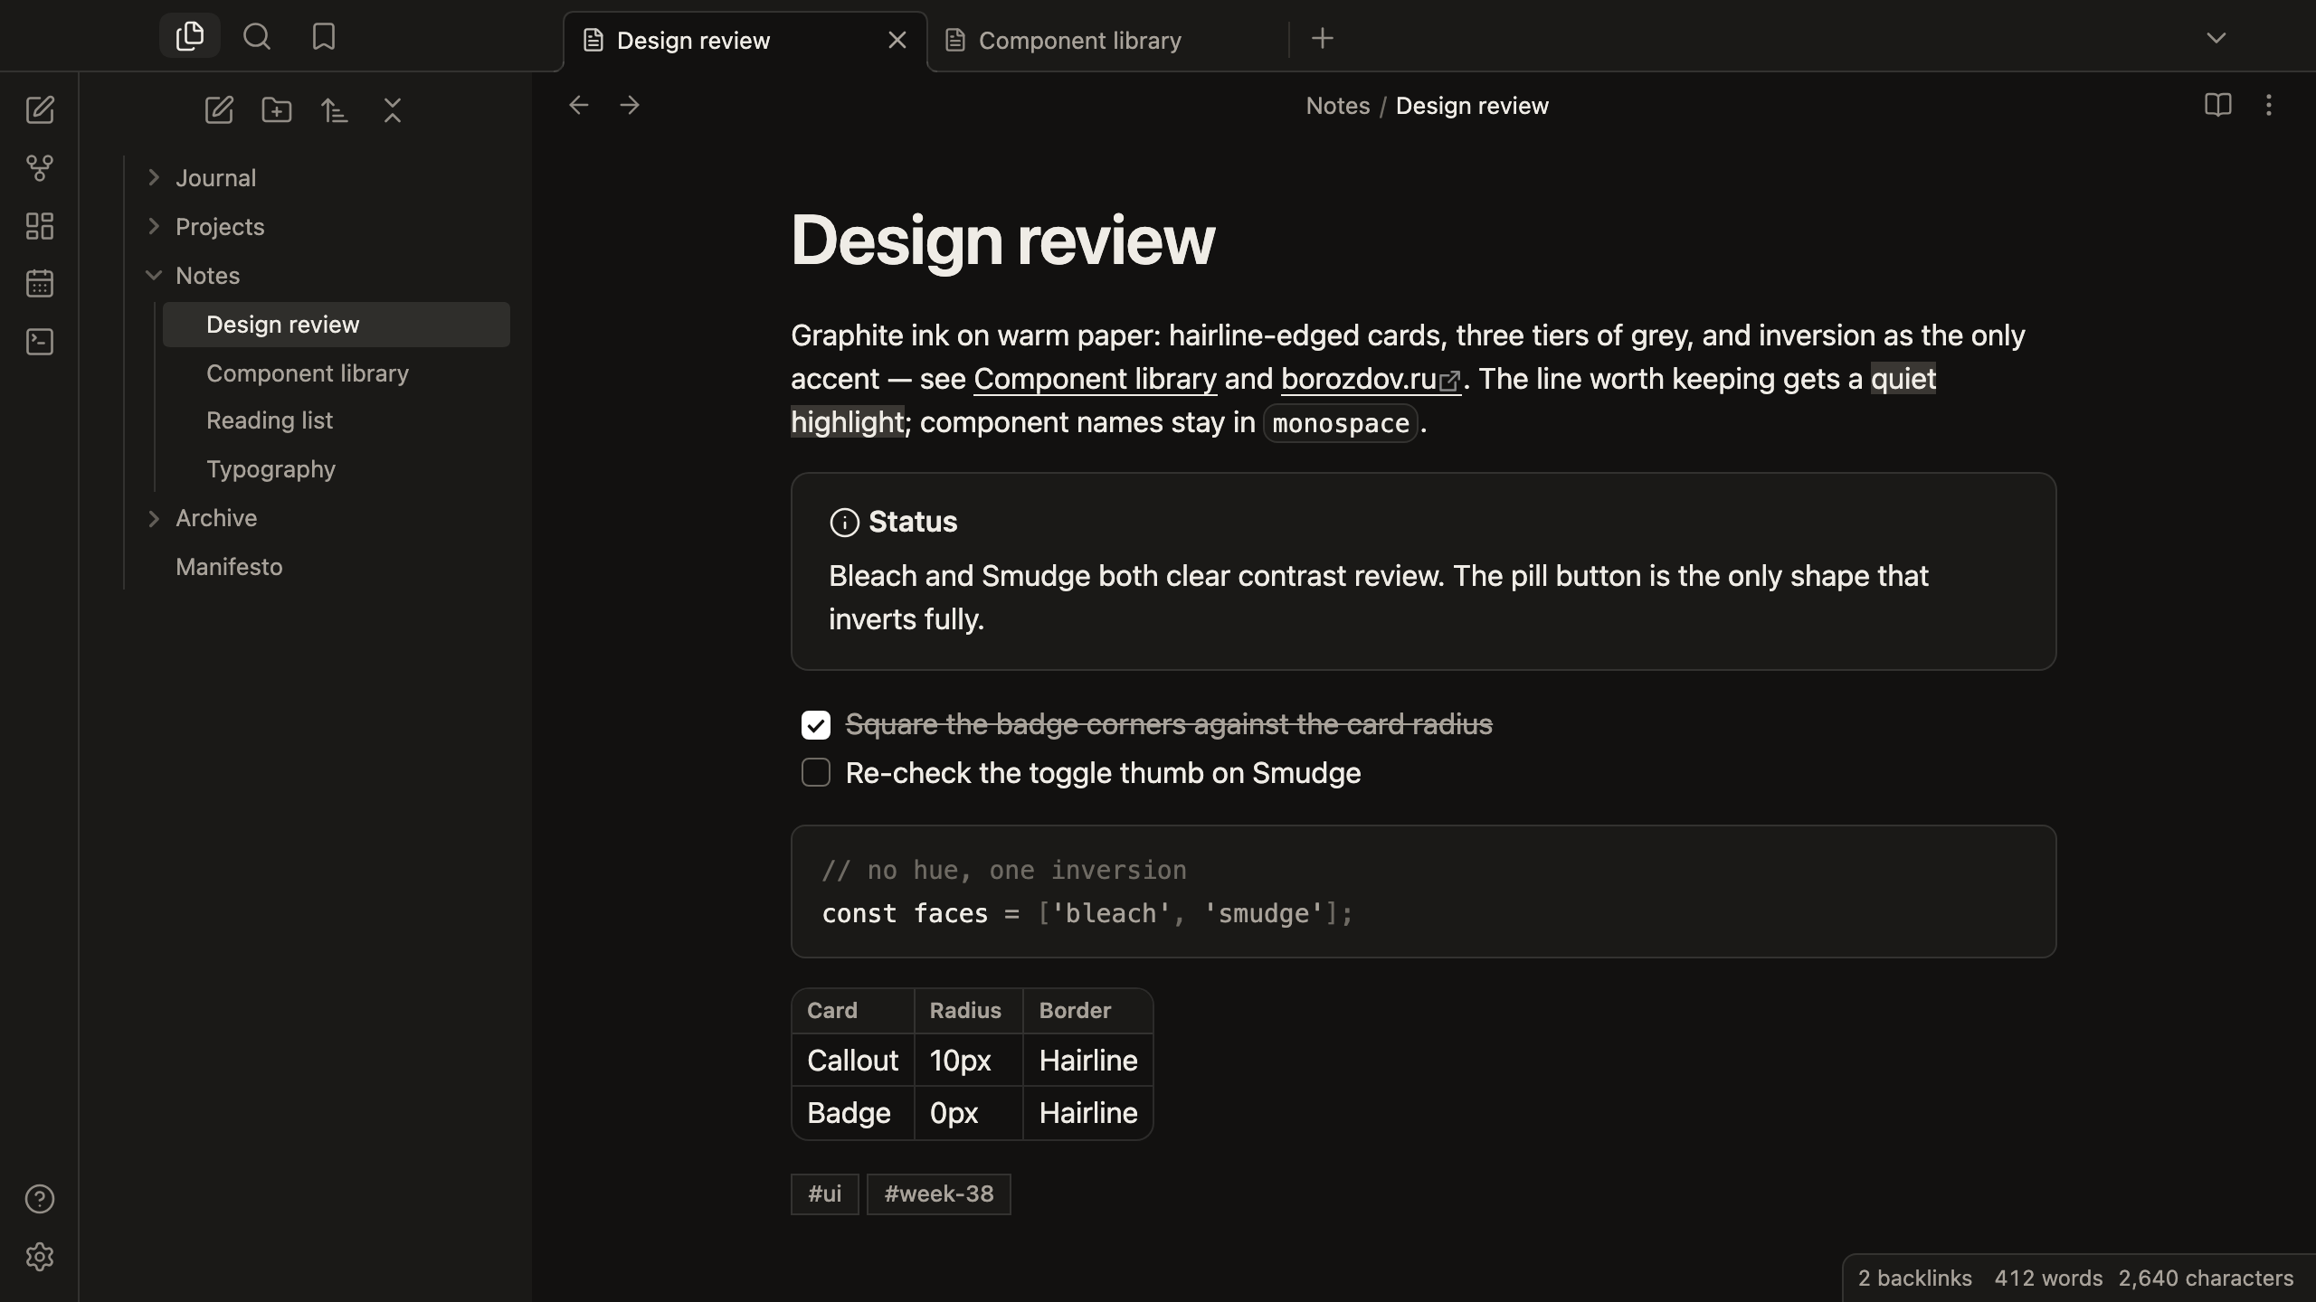Open the tab list dropdown chevron
This screenshot has height=1302, width=2316.
point(2216,38)
